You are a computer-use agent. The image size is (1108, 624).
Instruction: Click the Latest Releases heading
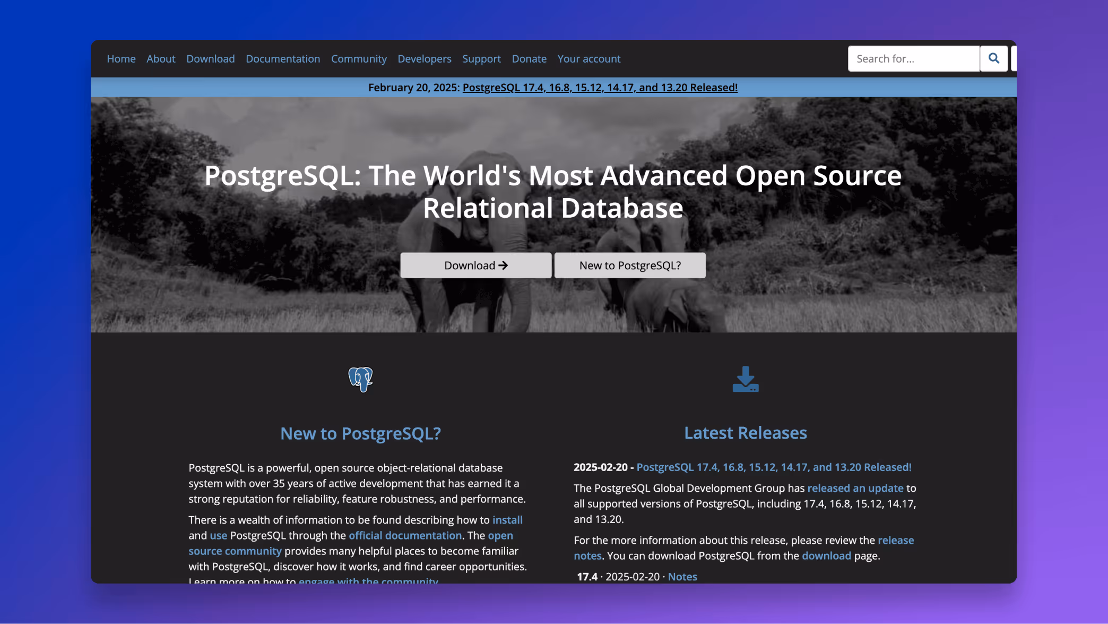(x=746, y=433)
